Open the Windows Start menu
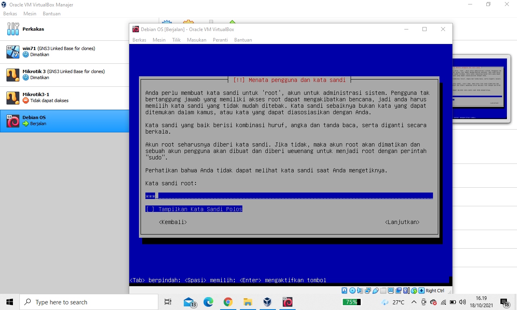This screenshot has width=517, height=310. [10, 302]
